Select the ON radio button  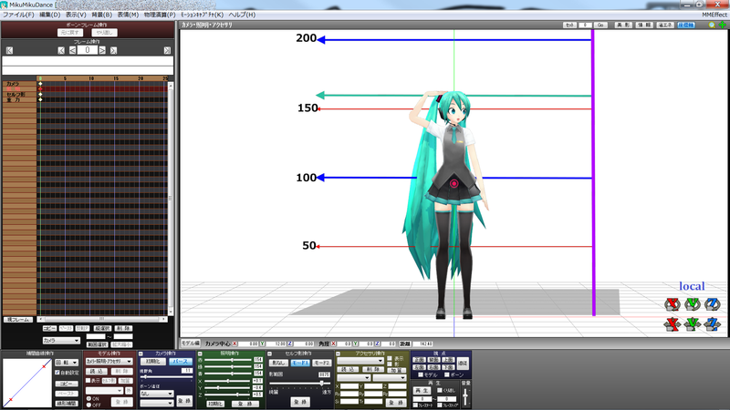point(89,399)
